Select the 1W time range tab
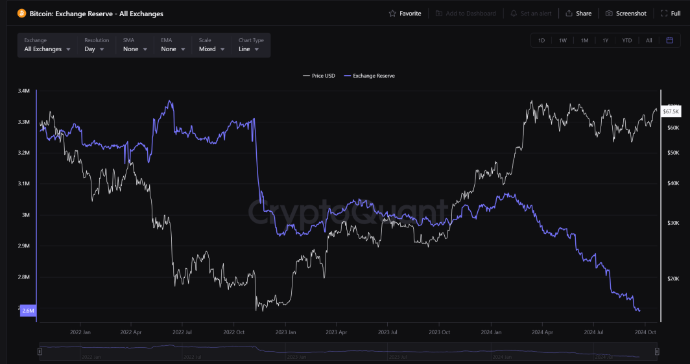The image size is (690, 364). (563, 40)
